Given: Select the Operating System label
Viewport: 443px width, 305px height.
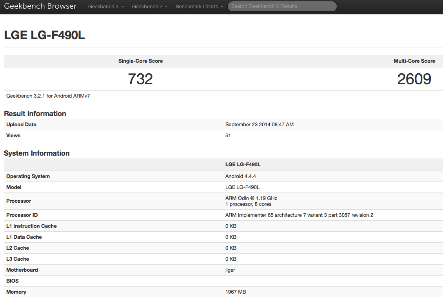Looking at the screenshot, I should pos(28,176).
